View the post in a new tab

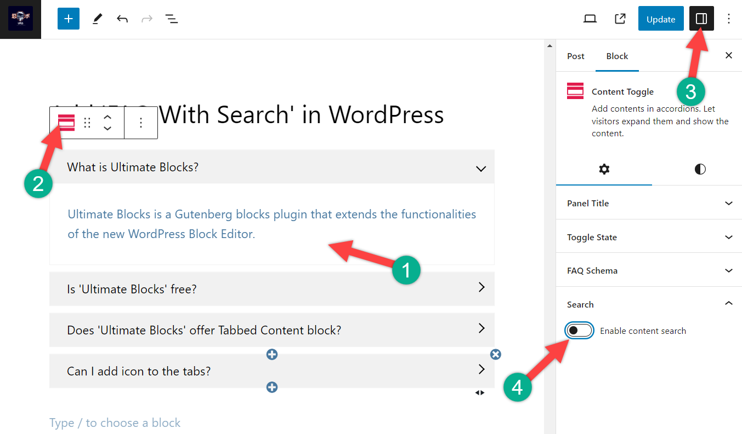point(620,19)
